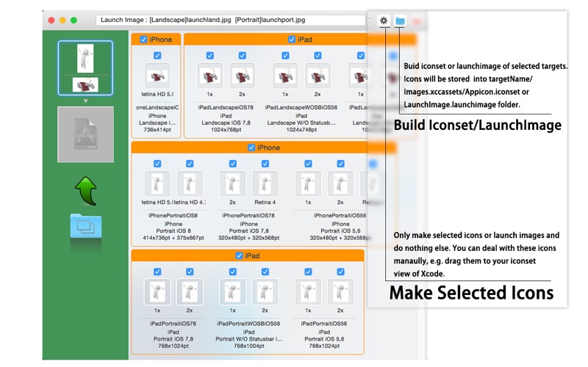Click the iPhonePortraitiOS78 name label
The width and height of the screenshot is (588, 367).
point(248,215)
